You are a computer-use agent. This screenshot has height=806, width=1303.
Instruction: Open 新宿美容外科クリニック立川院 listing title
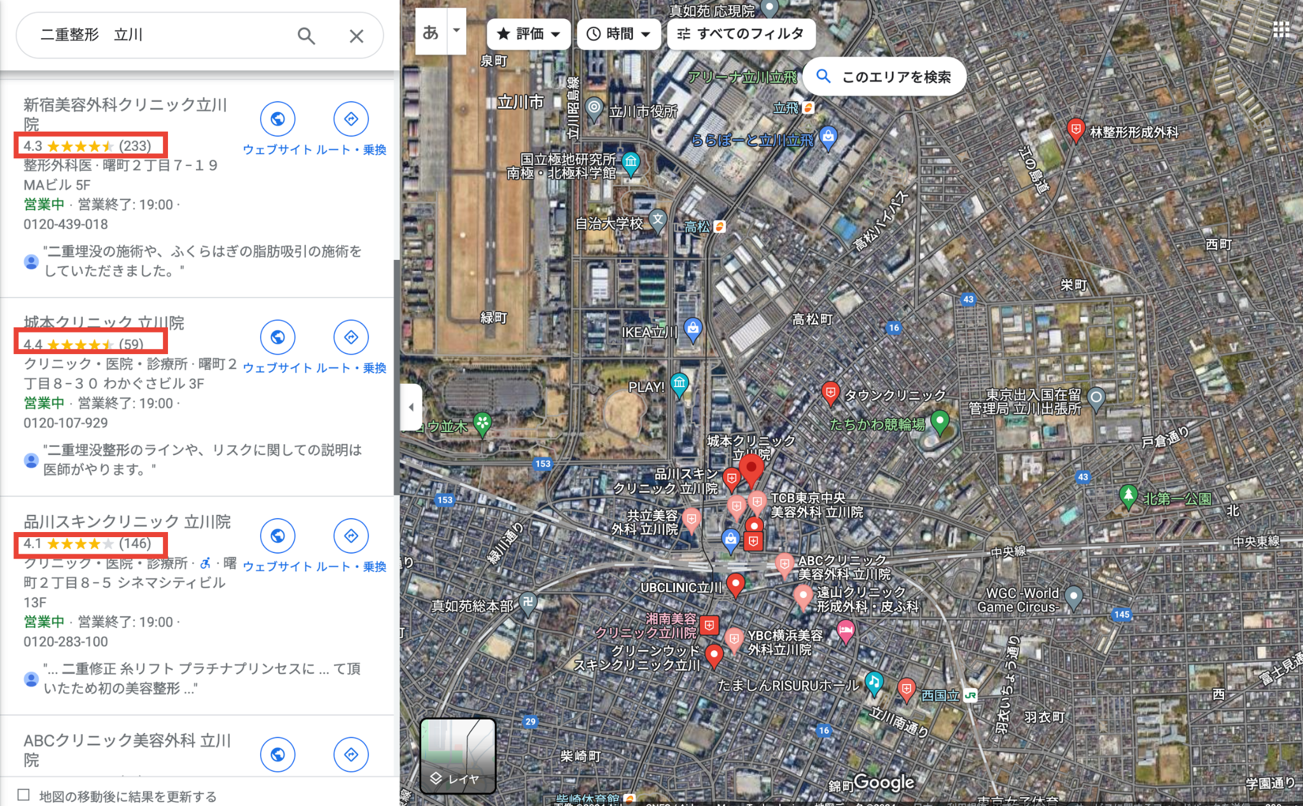tap(125, 114)
